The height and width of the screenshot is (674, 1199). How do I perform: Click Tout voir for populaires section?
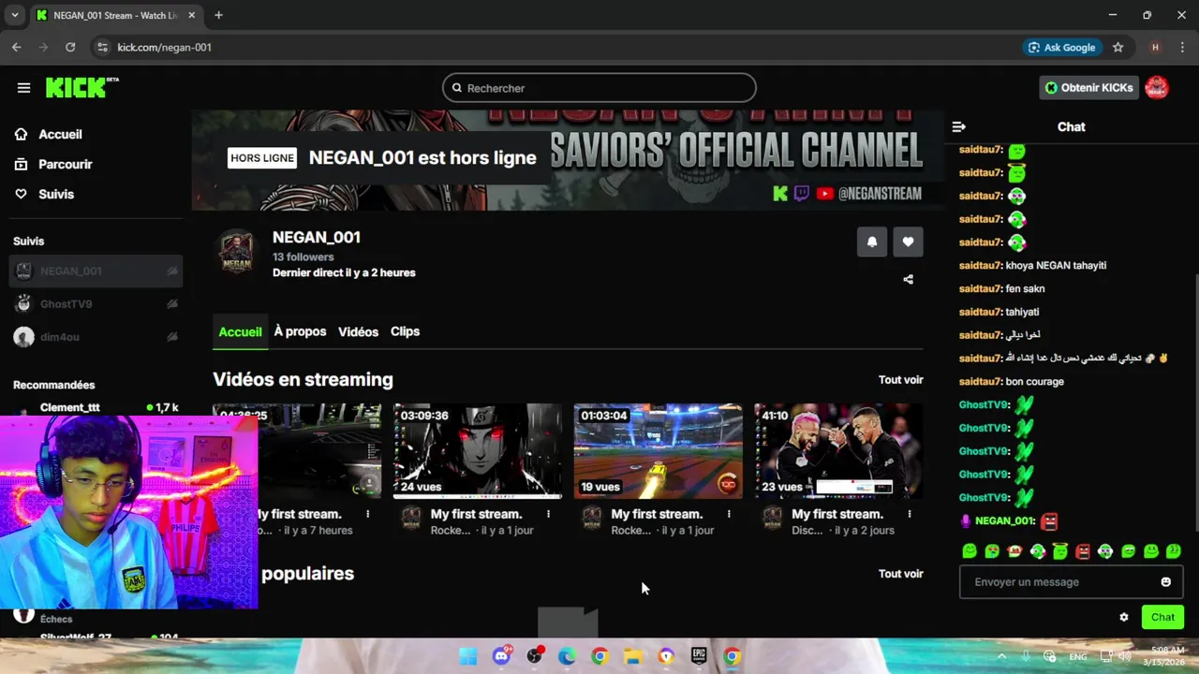(x=900, y=573)
